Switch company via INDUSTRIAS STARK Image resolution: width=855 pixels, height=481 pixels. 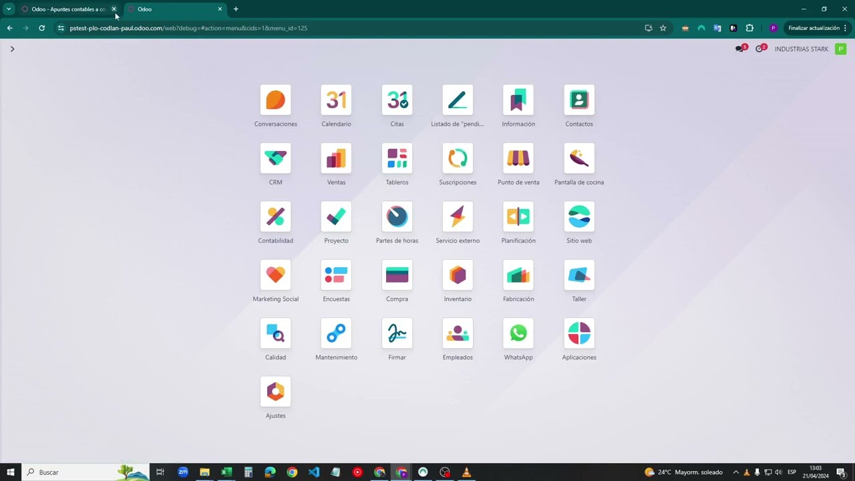pyautogui.click(x=802, y=49)
